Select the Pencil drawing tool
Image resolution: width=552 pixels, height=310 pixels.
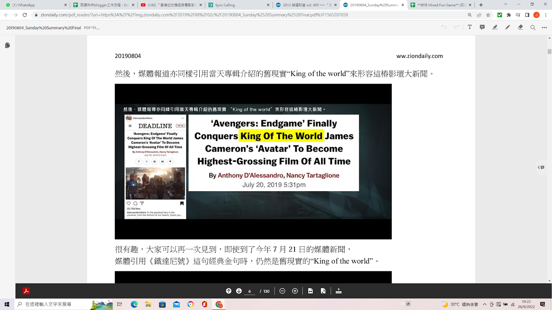tap(507, 27)
